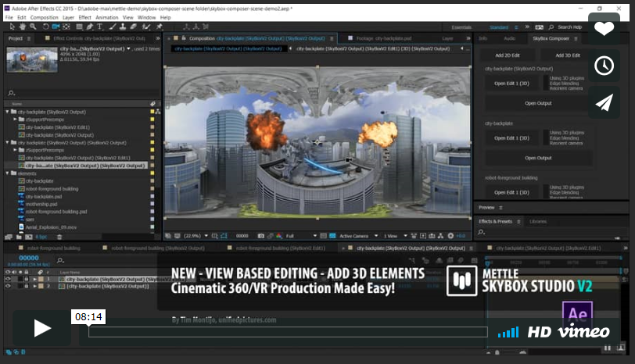Select the Selection arrow tool
Image resolution: width=635 pixels, height=364 pixels.
point(13,27)
